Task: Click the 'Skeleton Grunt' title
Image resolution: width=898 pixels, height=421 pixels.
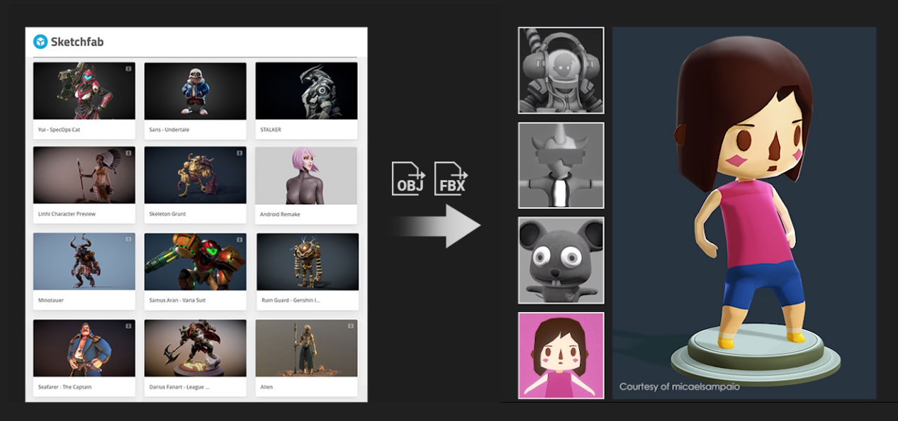Action: [167, 214]
